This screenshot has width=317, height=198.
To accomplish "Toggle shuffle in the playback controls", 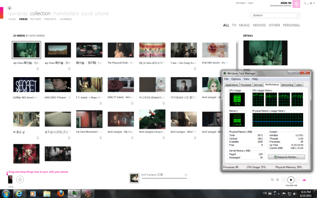I will 277,180.
